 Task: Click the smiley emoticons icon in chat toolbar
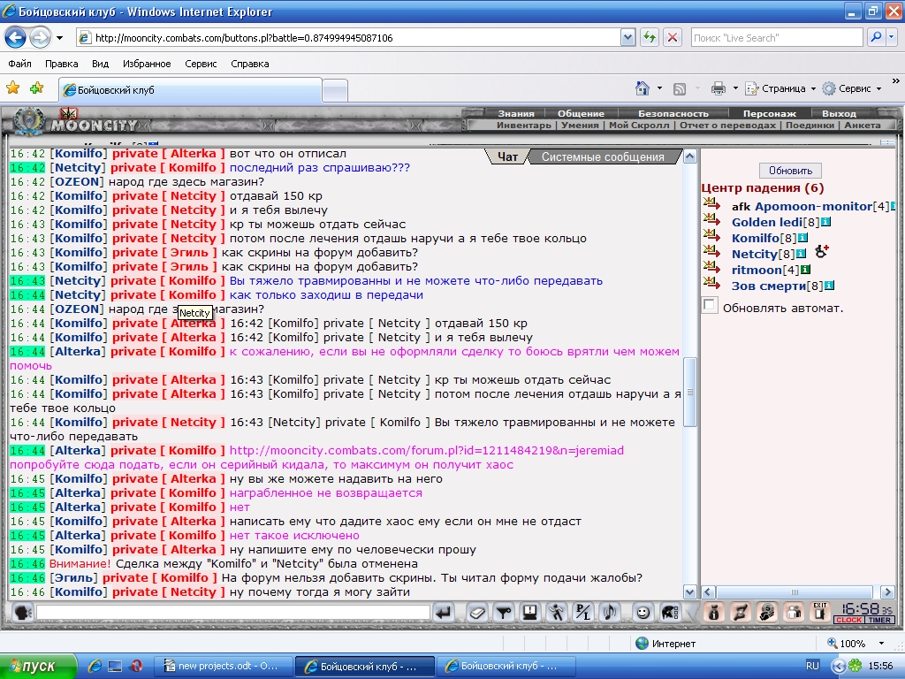tap(643, 613)
